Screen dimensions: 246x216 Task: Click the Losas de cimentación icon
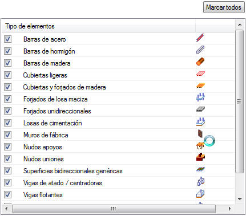[x=200, y=122]
